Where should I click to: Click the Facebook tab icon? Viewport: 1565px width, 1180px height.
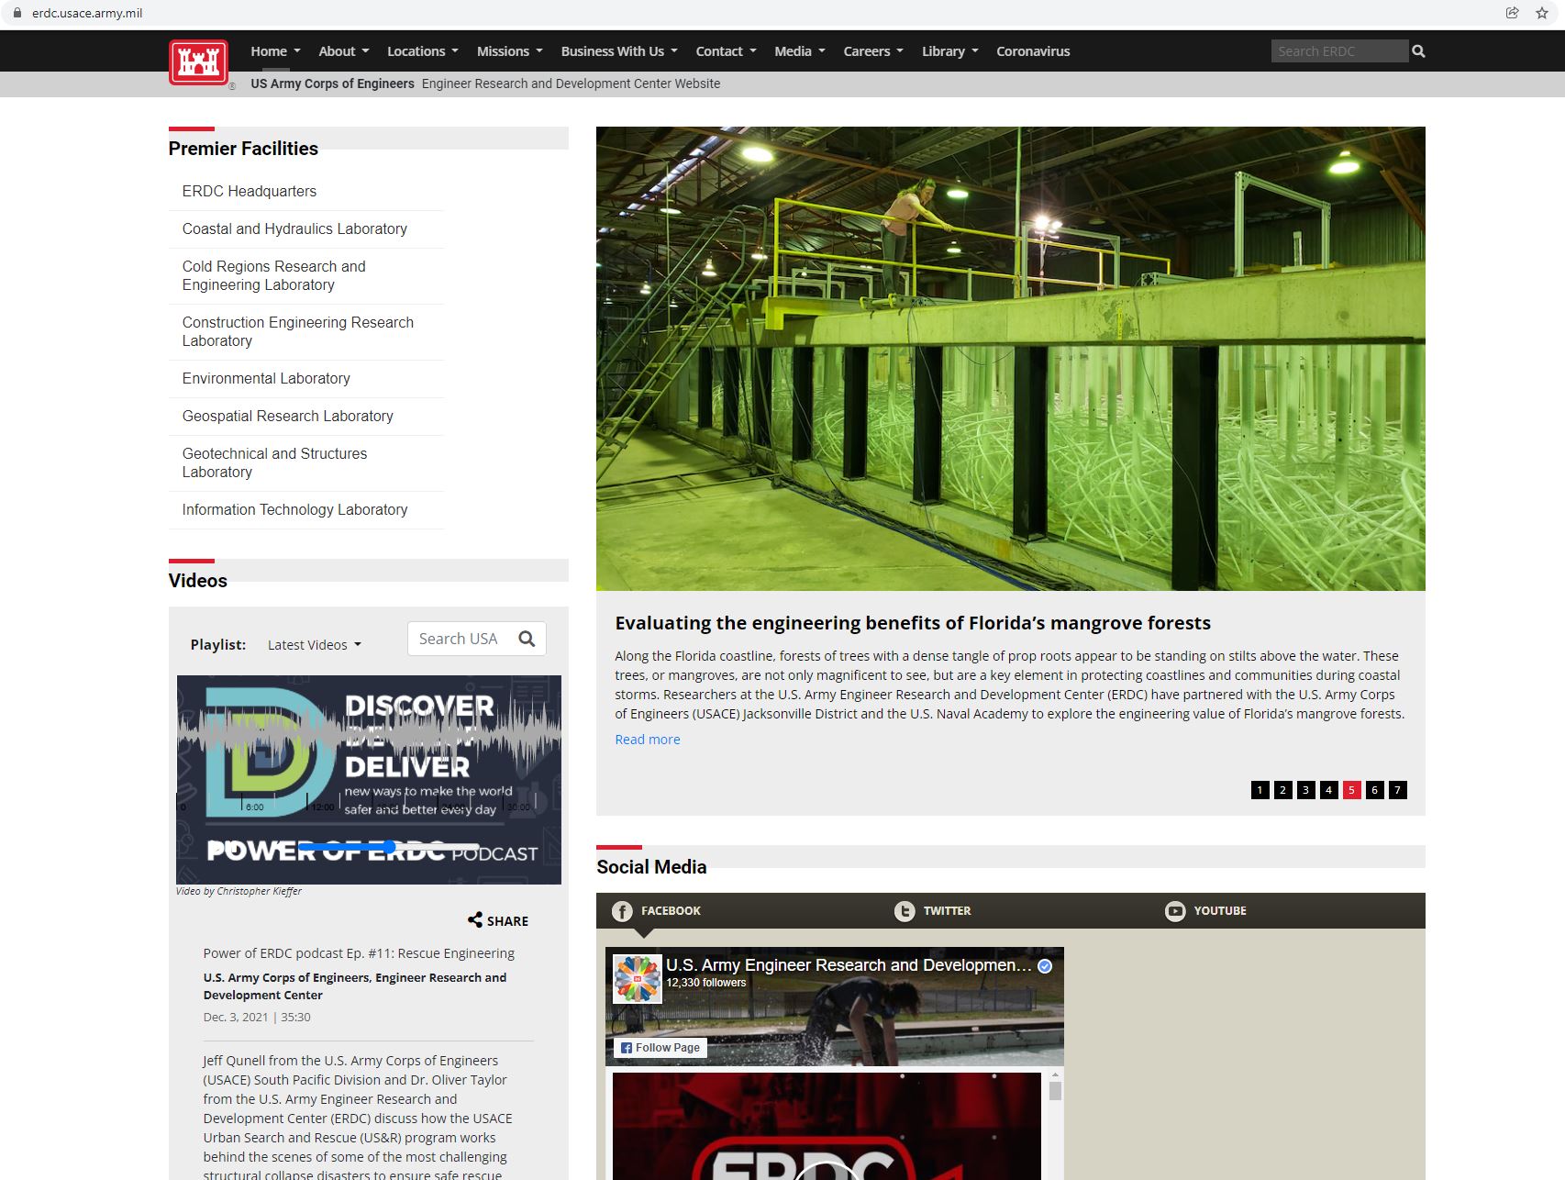[x=622, y=911]
